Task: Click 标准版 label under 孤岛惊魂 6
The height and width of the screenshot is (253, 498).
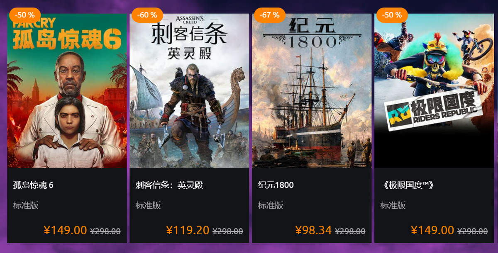Action: click(x=26, y=205)
